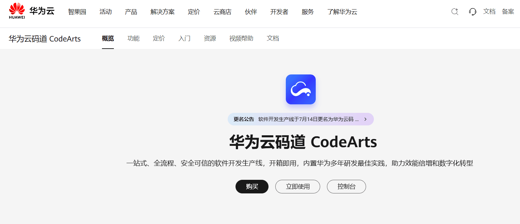
Task: Switch to the 视频帮助 tab
Action: pos(241,38)
